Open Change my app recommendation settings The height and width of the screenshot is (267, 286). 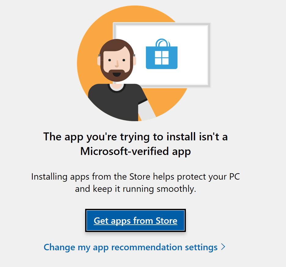pyautogui.click(x=131, y=247)
